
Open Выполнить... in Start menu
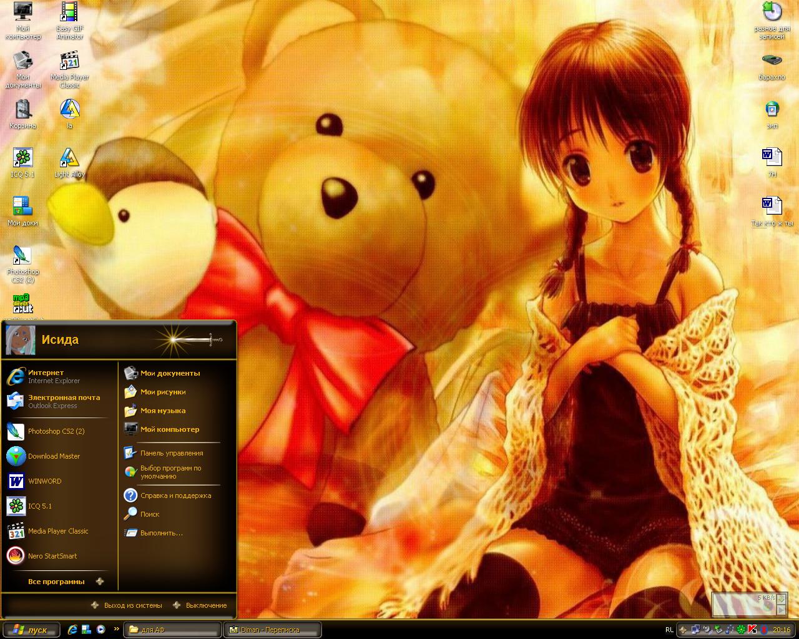click(x=177, y=533)
